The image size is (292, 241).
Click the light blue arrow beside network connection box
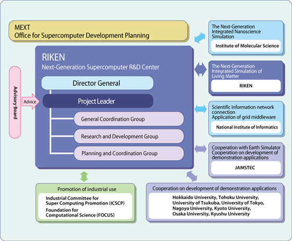pos(200,109)
